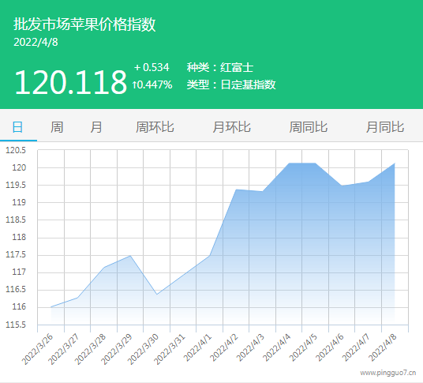Click the 2022/3/26 x-axis date label
Image resolution: width=423 pixels, height=383 pixels.
37,349
